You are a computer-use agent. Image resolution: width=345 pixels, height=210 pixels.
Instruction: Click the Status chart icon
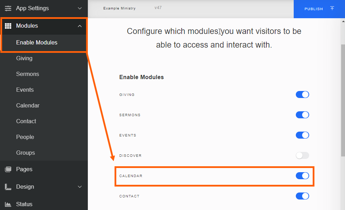point(8,204)
